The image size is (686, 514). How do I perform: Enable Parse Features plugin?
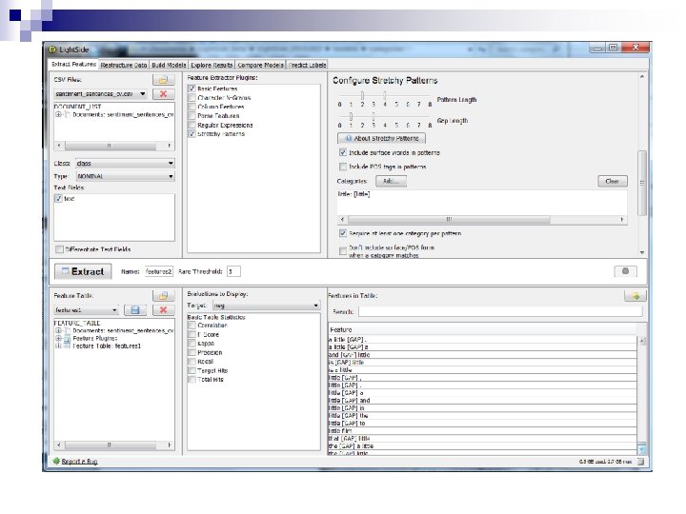pyautogui.click(x=192, y=116)
